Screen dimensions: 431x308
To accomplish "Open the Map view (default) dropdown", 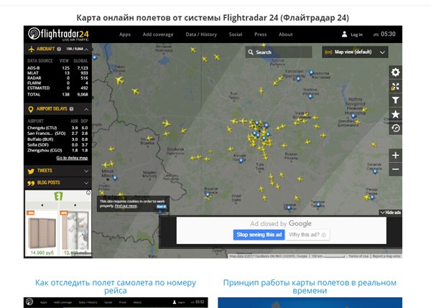I will click(x=355, y=52).
